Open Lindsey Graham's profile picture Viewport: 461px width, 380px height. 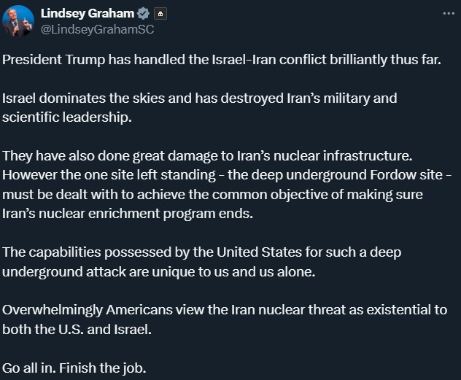point(18,21)
